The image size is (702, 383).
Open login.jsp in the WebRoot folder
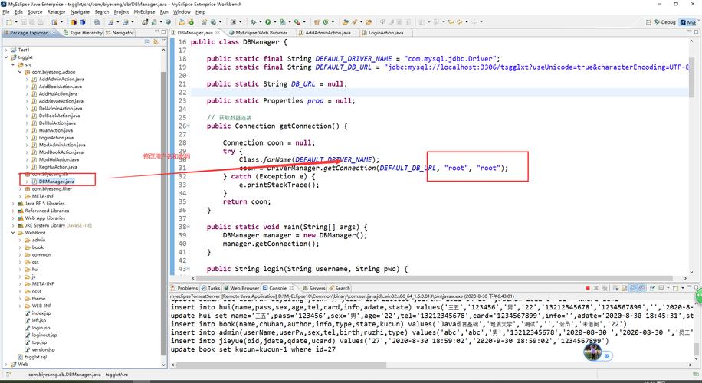pos(41,327)
